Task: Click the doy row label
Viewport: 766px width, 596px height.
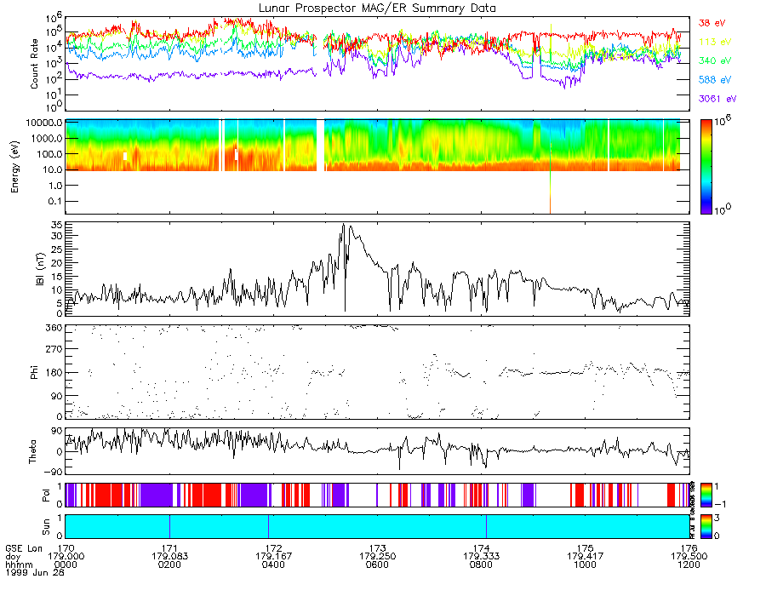Action: 13,557
